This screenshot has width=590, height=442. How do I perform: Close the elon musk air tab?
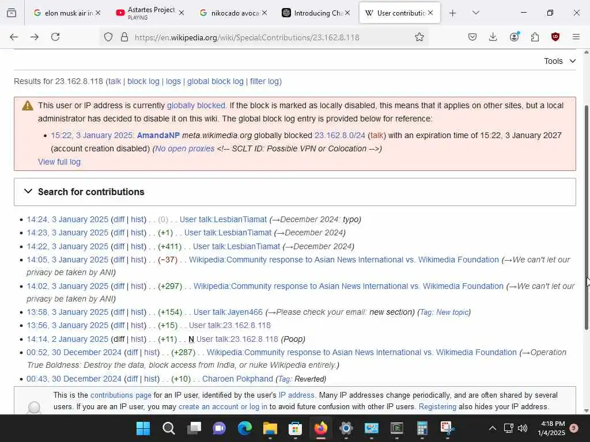pos(98,13)
